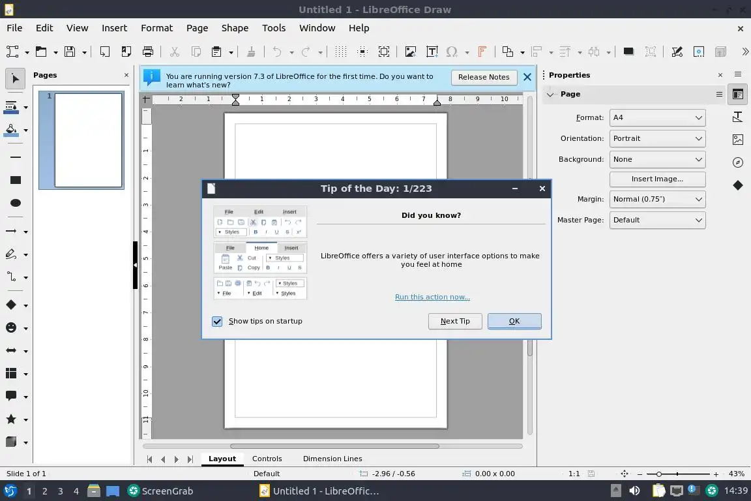Select the Callout shapes tool
This screenshot has width=751, height=501.
pos(11,396)
